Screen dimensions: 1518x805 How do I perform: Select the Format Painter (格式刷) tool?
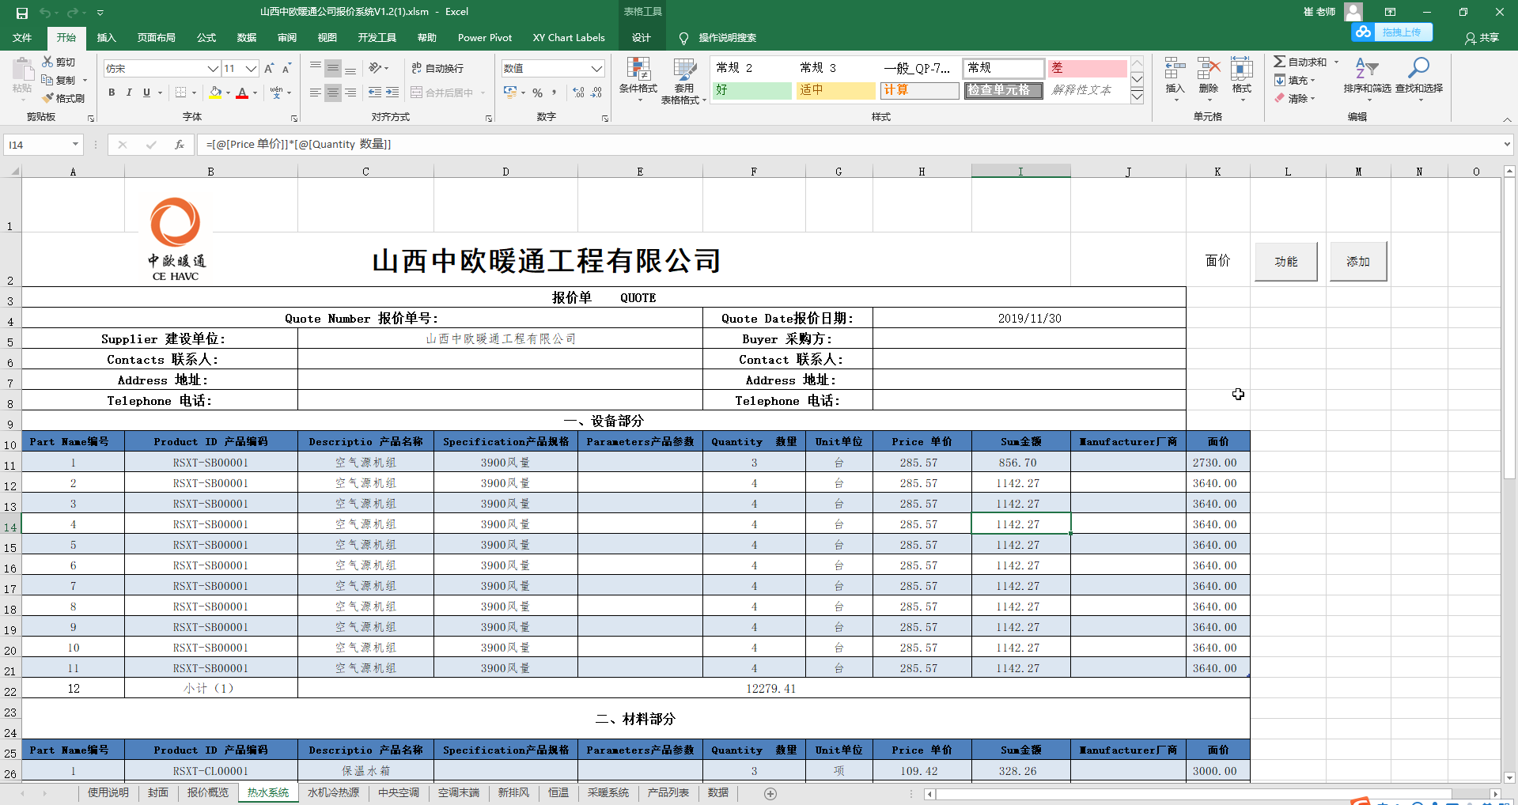(63, 98)
